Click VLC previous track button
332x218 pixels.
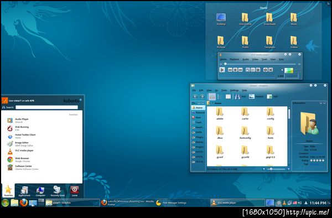click(x=230, y=70)
